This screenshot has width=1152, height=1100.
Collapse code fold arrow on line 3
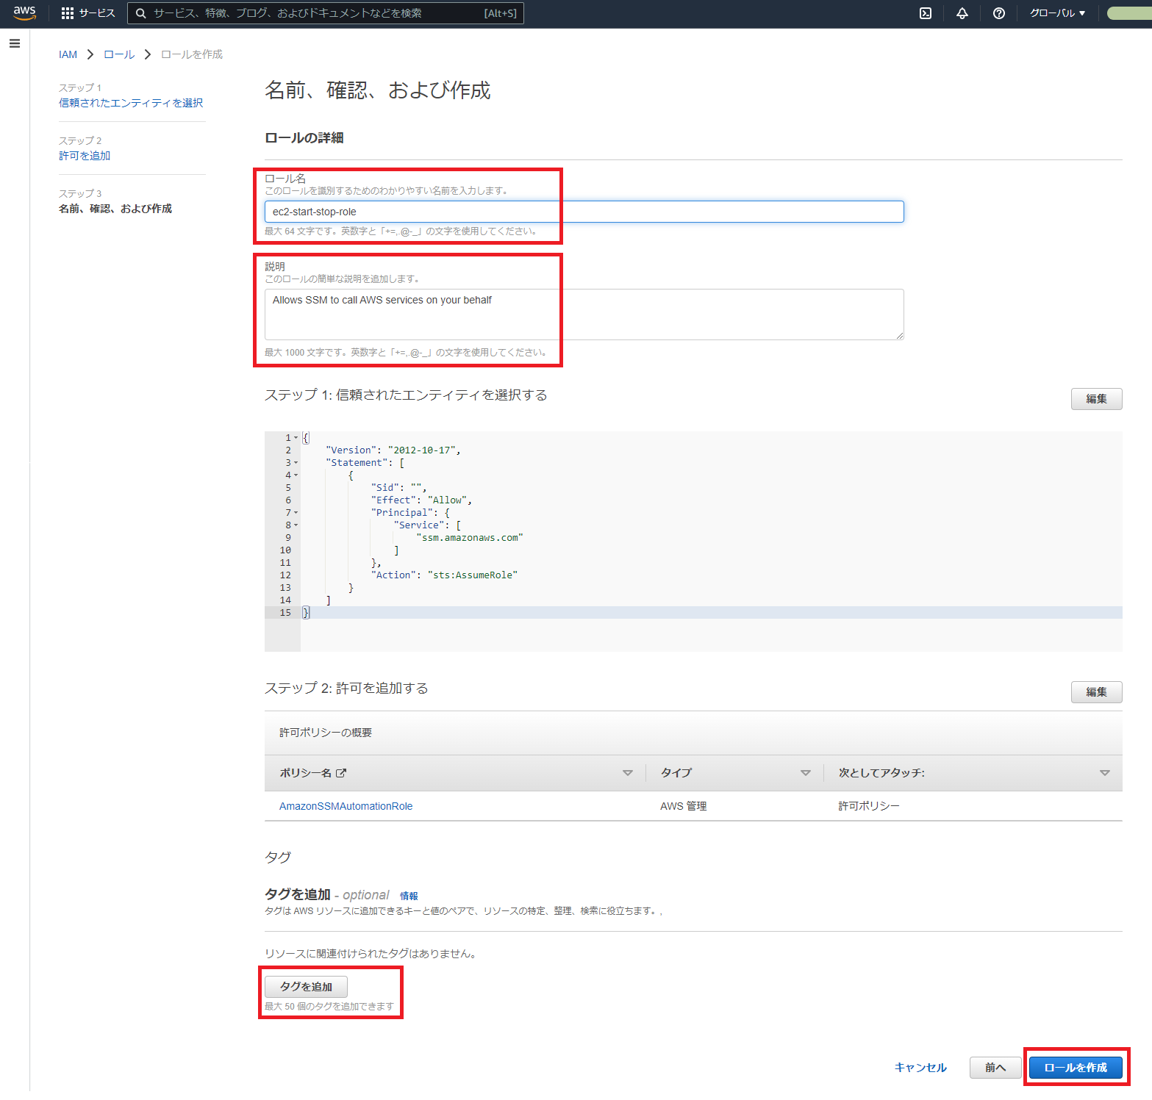pyautogui.click(x=296, y=463)
